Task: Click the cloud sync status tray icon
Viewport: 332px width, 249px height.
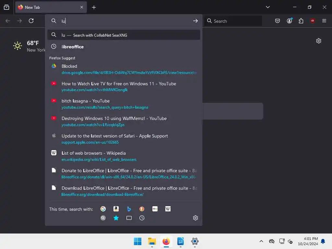Action: tap(271, 241)
